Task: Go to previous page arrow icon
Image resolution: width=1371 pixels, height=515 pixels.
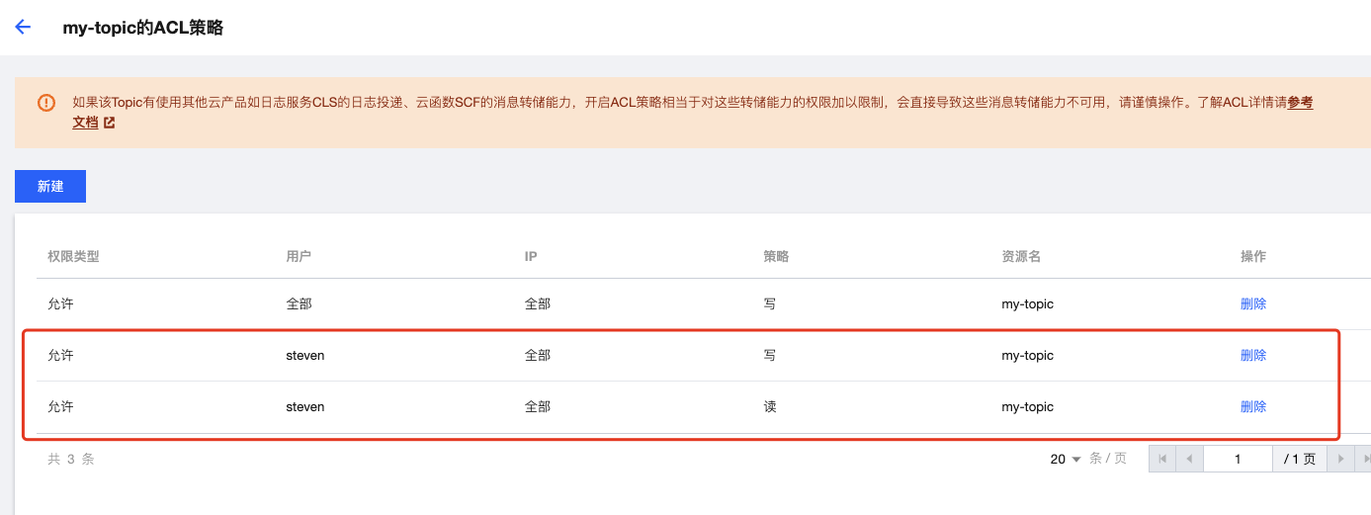Action: coord(1189,459)
